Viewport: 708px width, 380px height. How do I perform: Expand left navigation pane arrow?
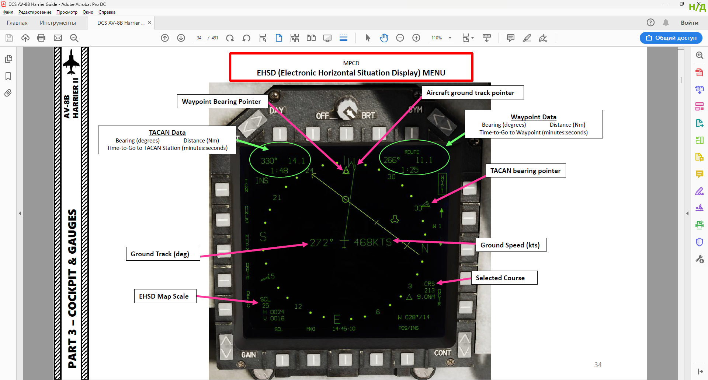pyautogui.click(x=20, y=214)
